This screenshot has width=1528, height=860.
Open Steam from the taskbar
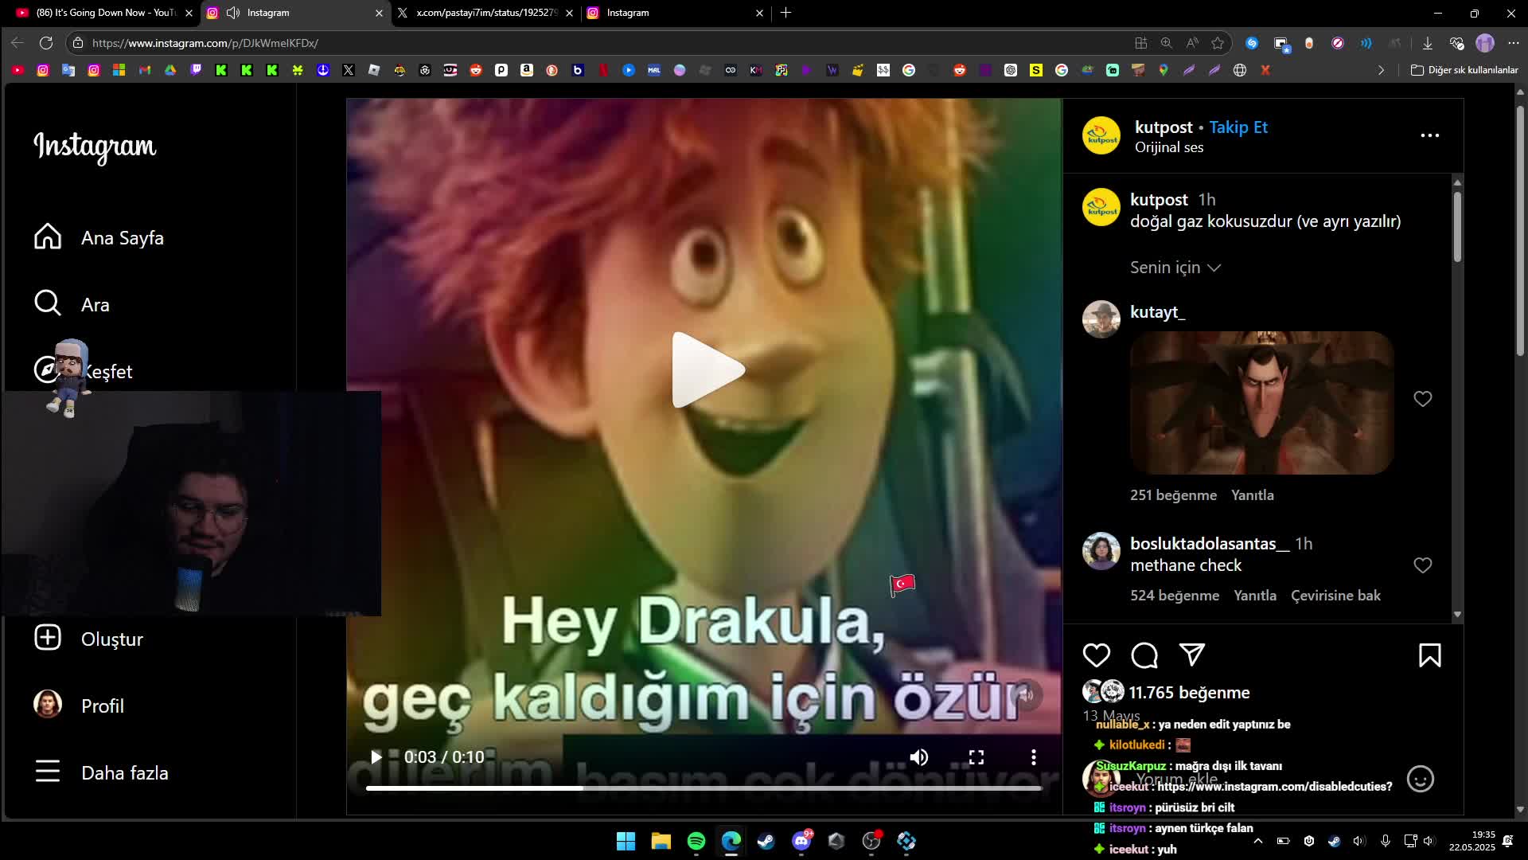coord(766,841)
